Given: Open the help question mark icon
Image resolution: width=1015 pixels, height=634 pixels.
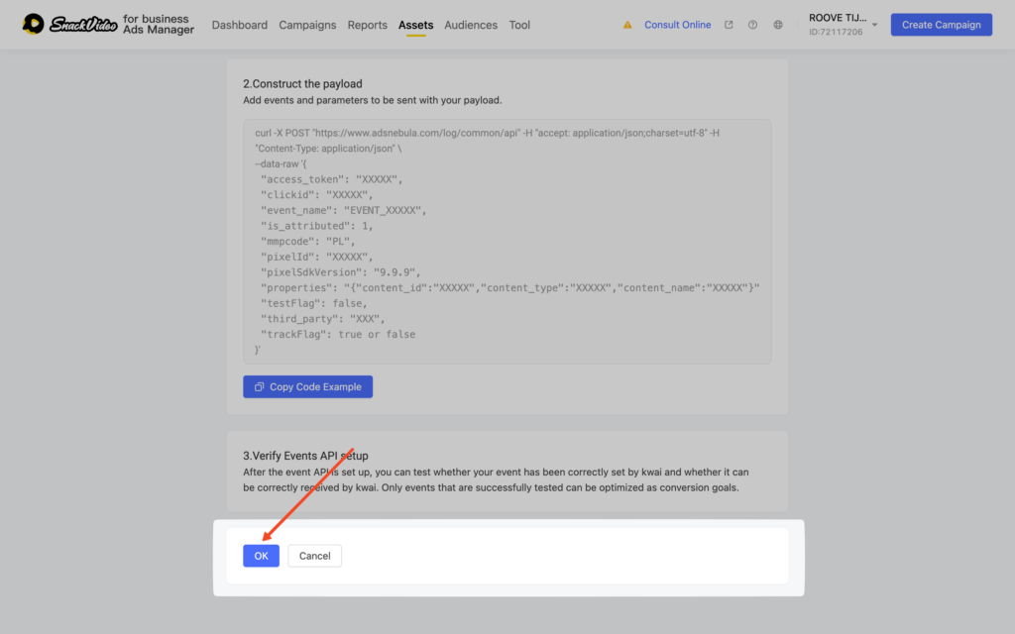Looking at the screenshot, I should pyautogui.click(x=753, y=25).
